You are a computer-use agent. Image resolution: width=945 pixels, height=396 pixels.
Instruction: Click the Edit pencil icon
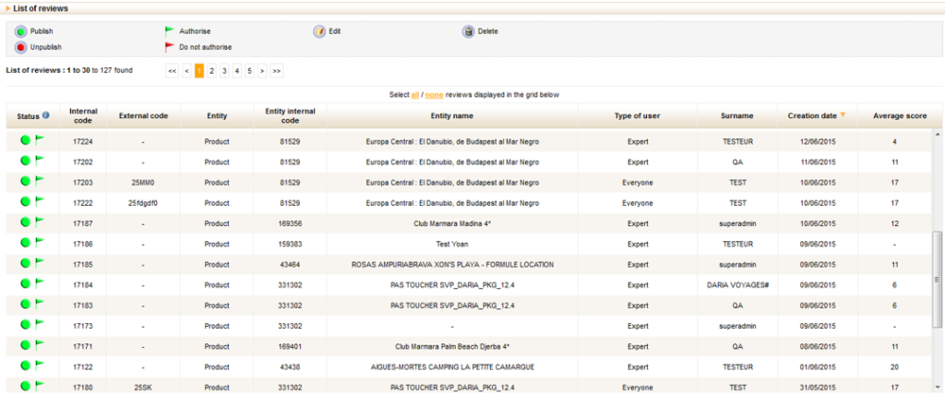coord(319,31)
